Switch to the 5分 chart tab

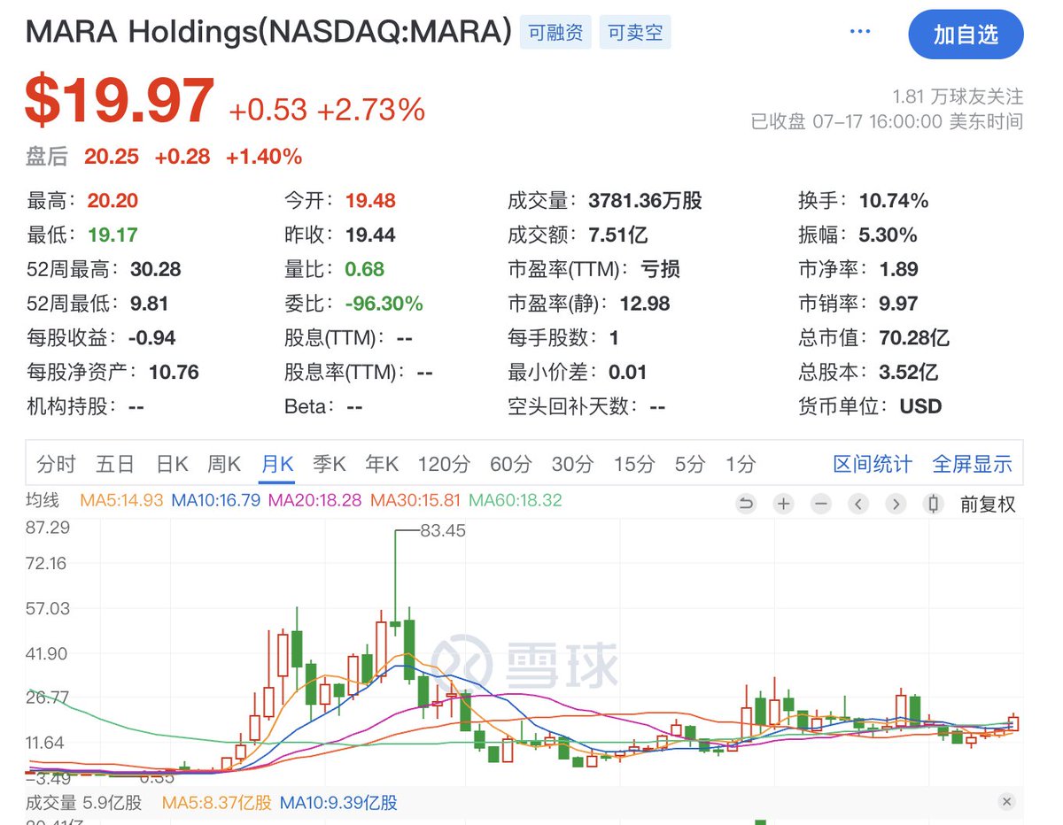pos(690,464)
